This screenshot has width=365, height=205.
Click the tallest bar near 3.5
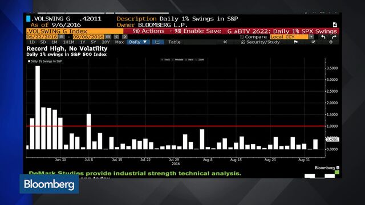click(x=38, y=108)
